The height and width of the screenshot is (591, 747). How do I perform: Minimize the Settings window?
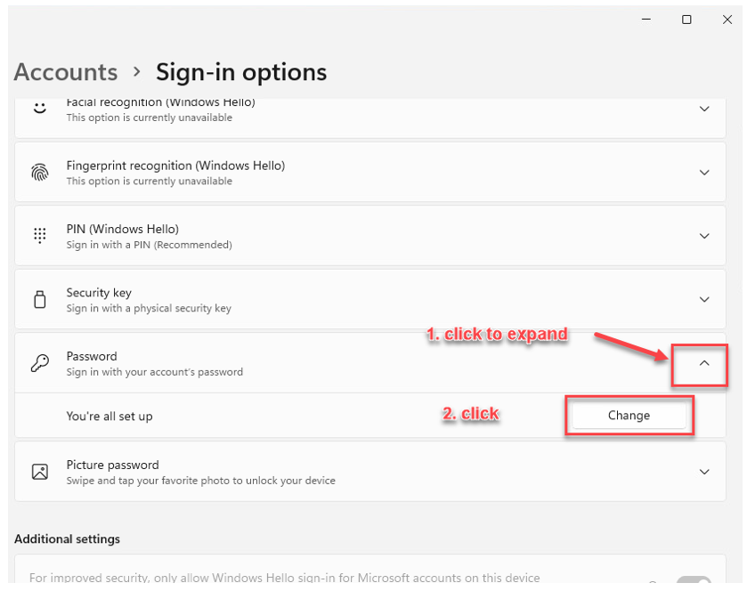[646, 20]
